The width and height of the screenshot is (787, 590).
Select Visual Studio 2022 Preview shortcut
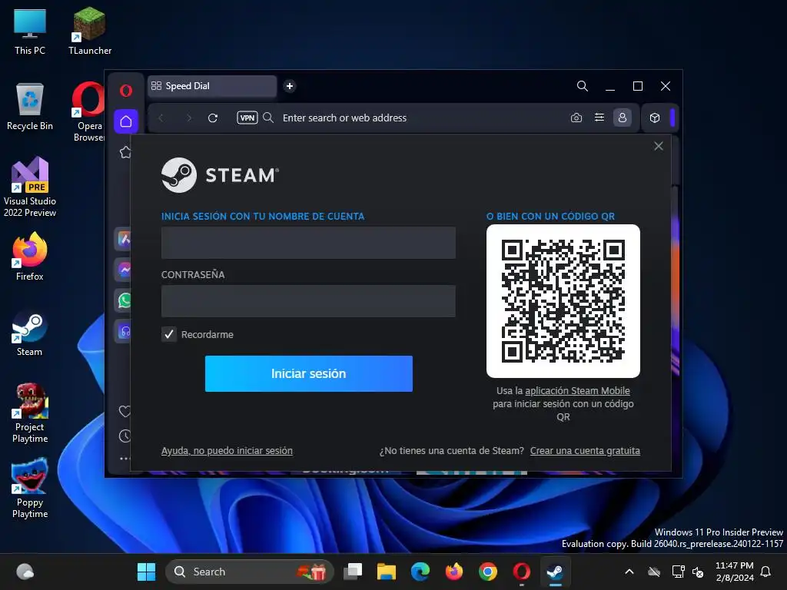coord(30,187)
